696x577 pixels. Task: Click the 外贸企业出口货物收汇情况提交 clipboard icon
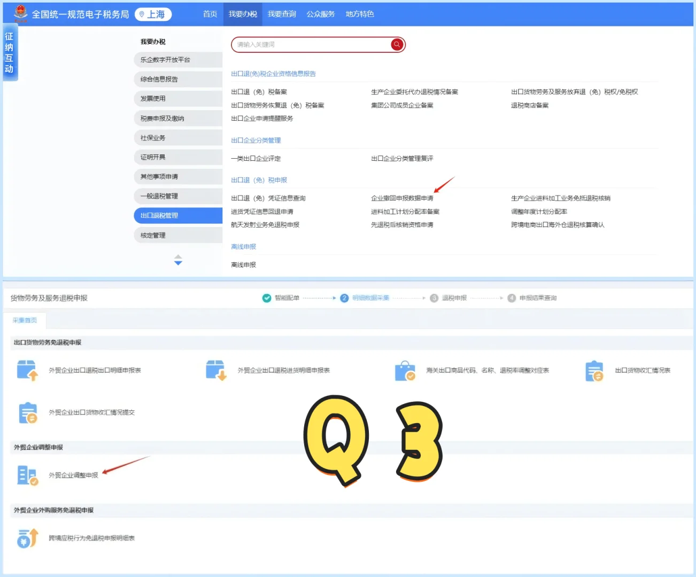(27, 412)
